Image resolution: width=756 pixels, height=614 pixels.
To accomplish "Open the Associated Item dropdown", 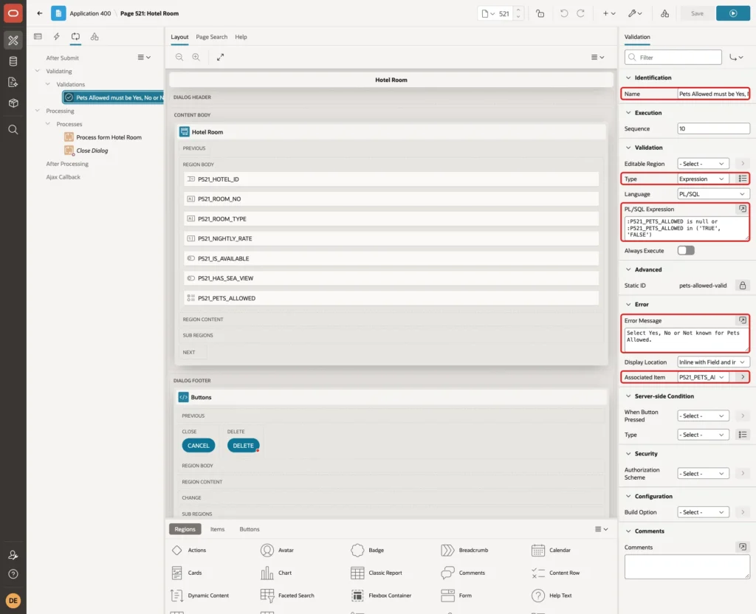I will pos(703,377).
